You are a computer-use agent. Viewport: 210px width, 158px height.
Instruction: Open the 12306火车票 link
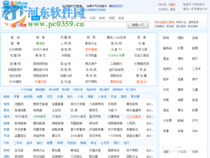click(116, 55)
